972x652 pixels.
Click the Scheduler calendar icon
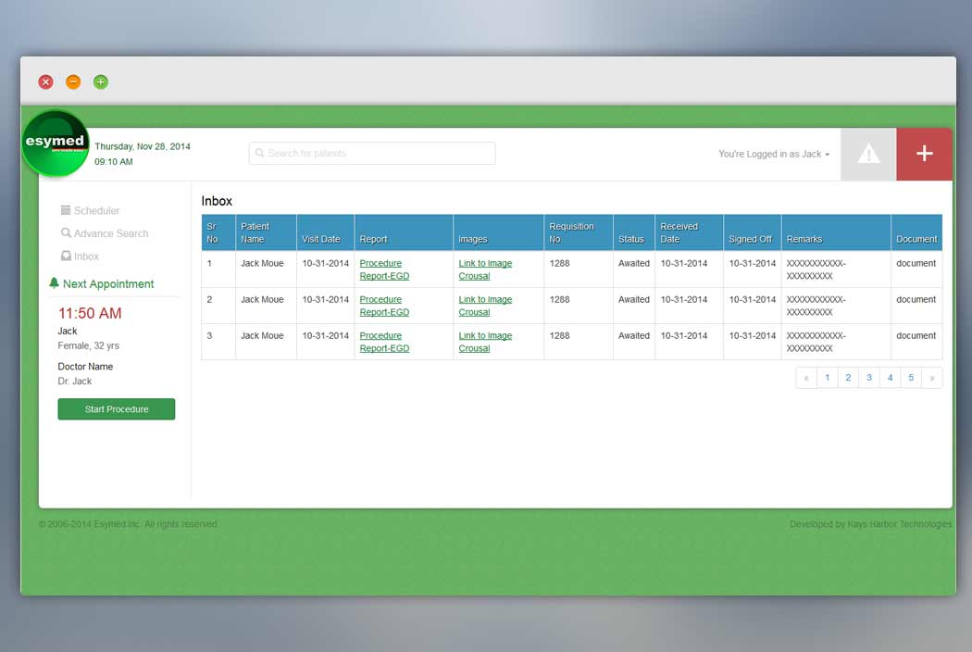pos(65,210)
